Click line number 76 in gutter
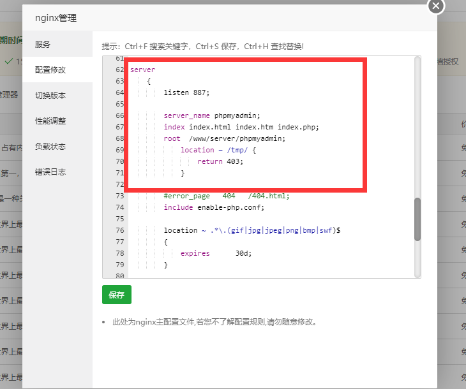Viewport: 466px width, 389px height. 120,230
